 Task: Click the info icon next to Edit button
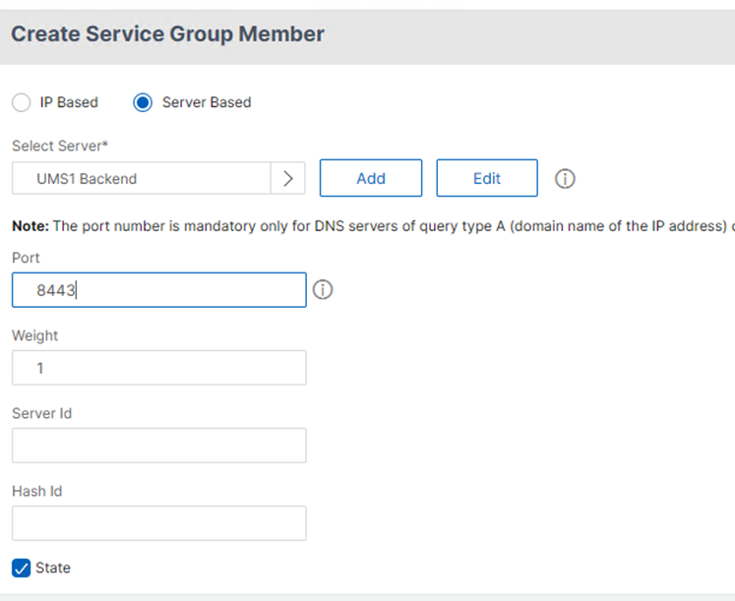565,179
